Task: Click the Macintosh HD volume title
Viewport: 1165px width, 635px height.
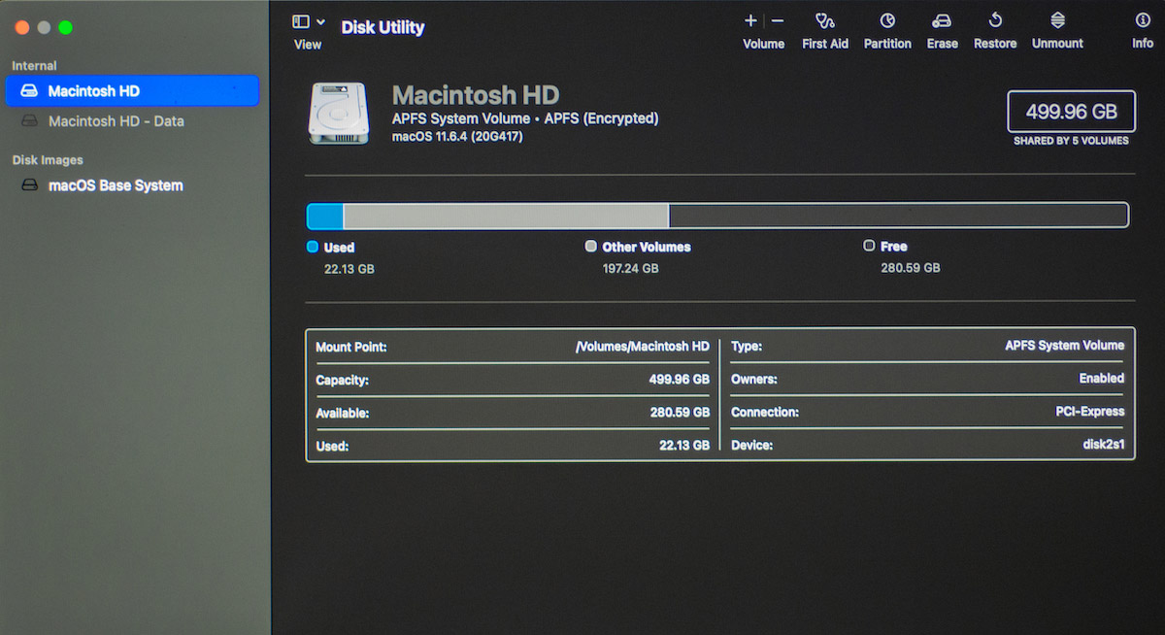Action: (476, 95)
